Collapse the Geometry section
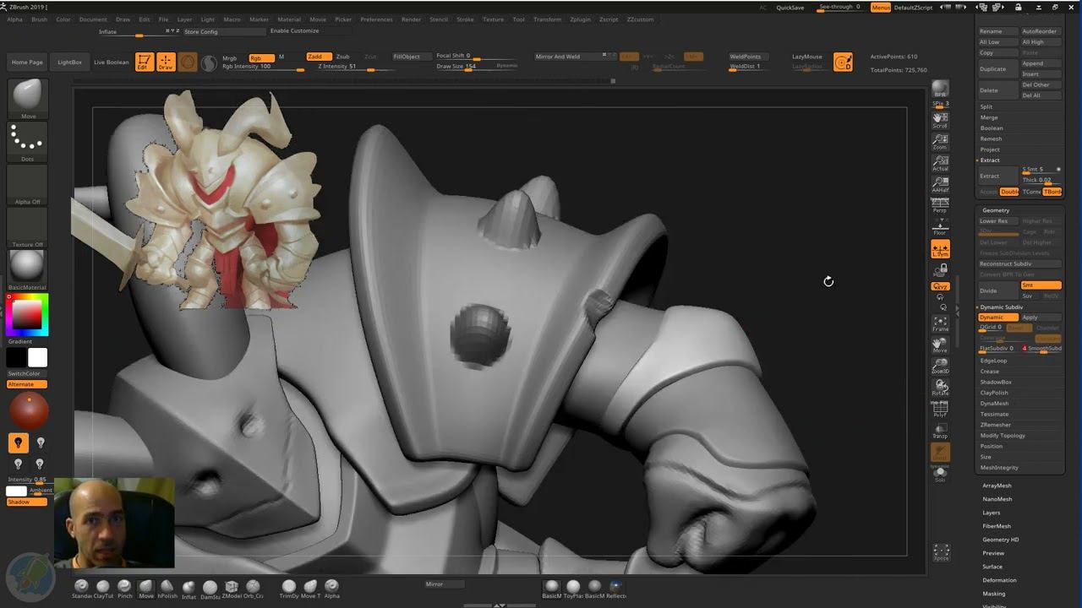This screenshot has width=1082, height=608. click(996, 210)
